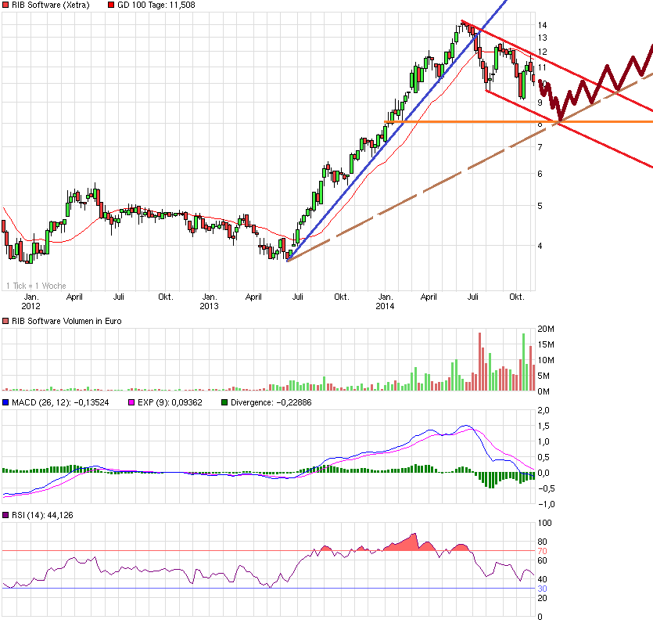Select the 'RIB Software (Xetra)' chart title
The image size is (653, 623).
[x=50, y=5]
